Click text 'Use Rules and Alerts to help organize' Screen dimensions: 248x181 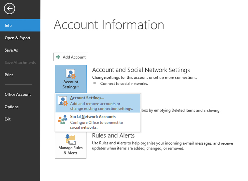(x=124, y=143)
